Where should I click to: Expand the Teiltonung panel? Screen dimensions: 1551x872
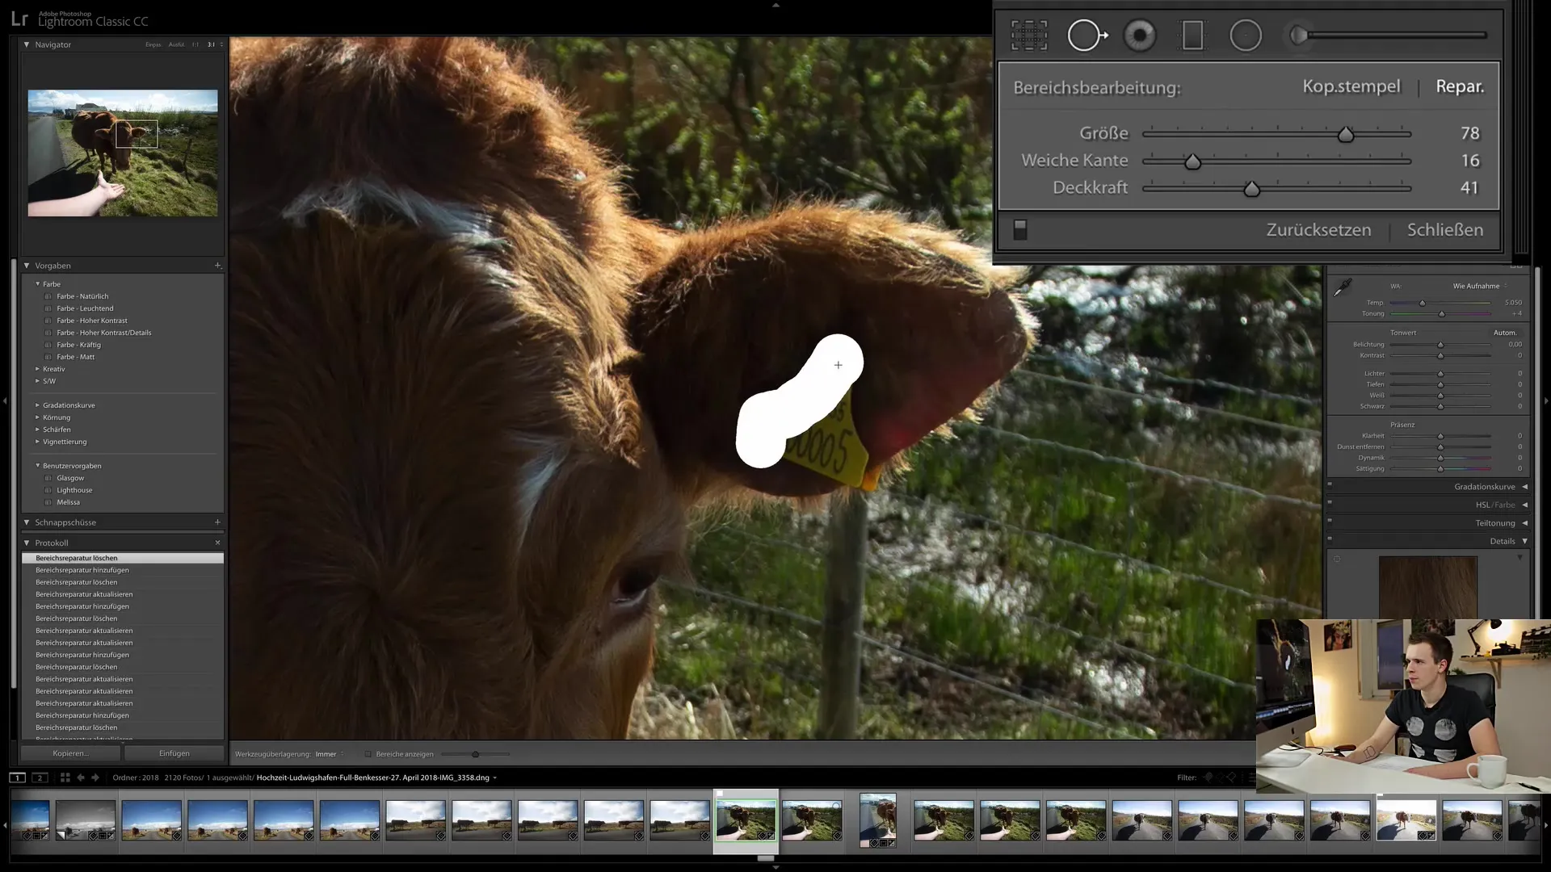tap(1525, 523)
